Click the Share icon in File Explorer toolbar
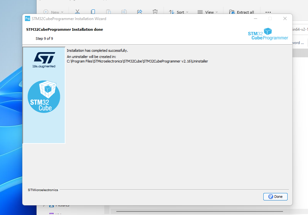 (140, 12)
